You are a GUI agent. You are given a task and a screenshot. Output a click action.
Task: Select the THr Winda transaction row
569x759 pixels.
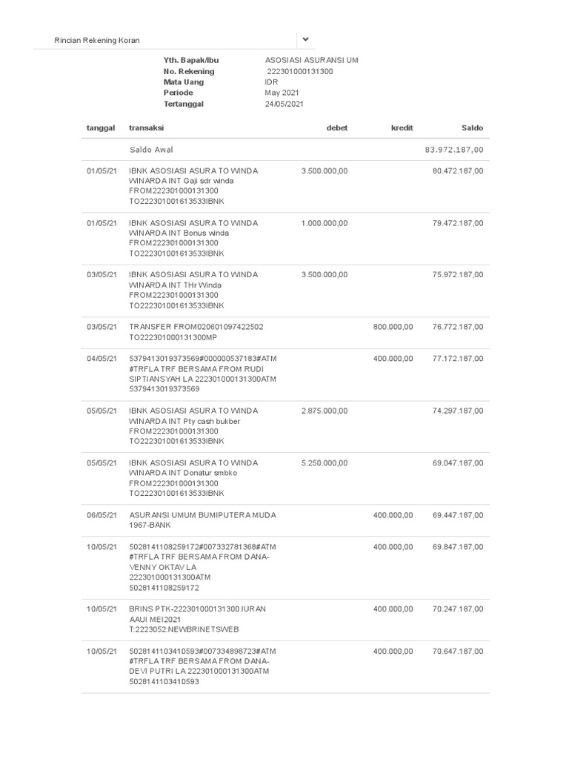(x=285, y=291)
